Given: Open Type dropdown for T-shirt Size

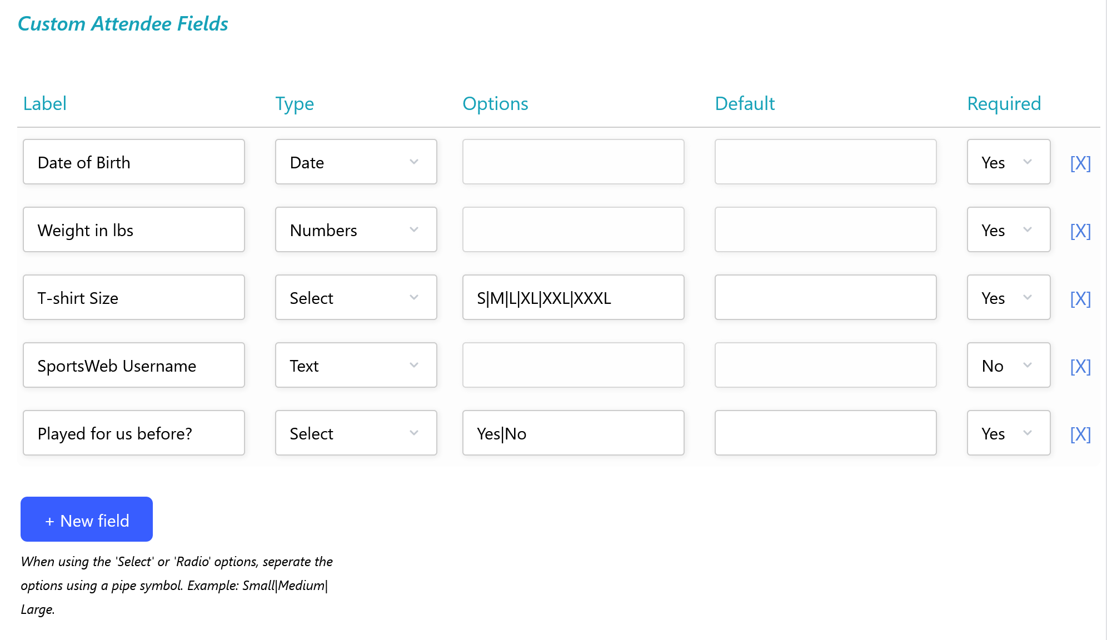Looking at the screenshot, I should [x=356, y=298].
